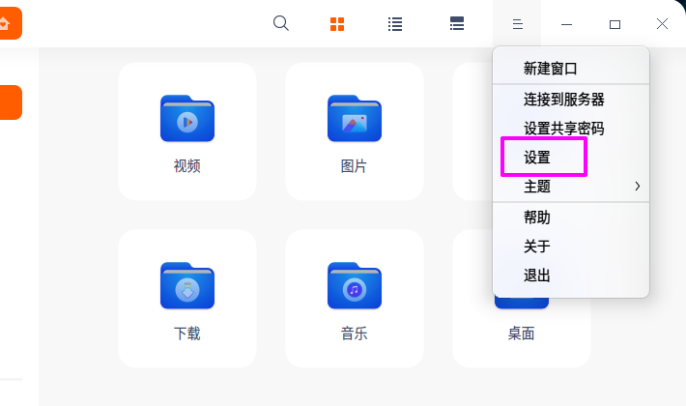Switch to compact details view
Viewport: 686px width, 406px height.
(457, 23)
